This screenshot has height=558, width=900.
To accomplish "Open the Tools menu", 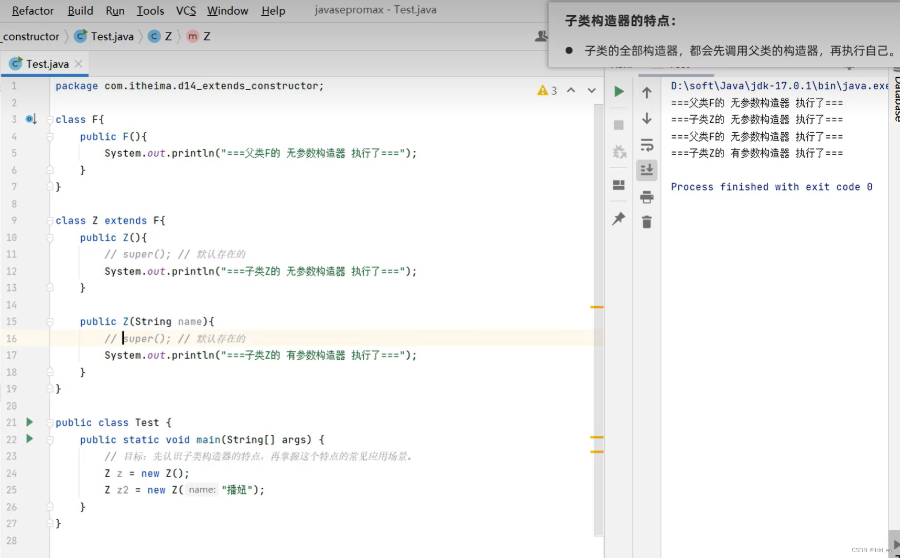I will click(x=150, y=10).
